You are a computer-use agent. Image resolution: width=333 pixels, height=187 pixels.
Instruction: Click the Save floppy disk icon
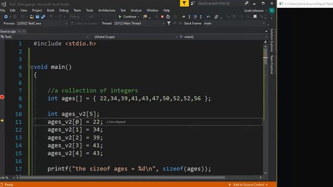[37, 17]
